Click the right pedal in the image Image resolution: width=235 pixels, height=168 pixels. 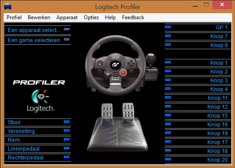pos(128,111)
